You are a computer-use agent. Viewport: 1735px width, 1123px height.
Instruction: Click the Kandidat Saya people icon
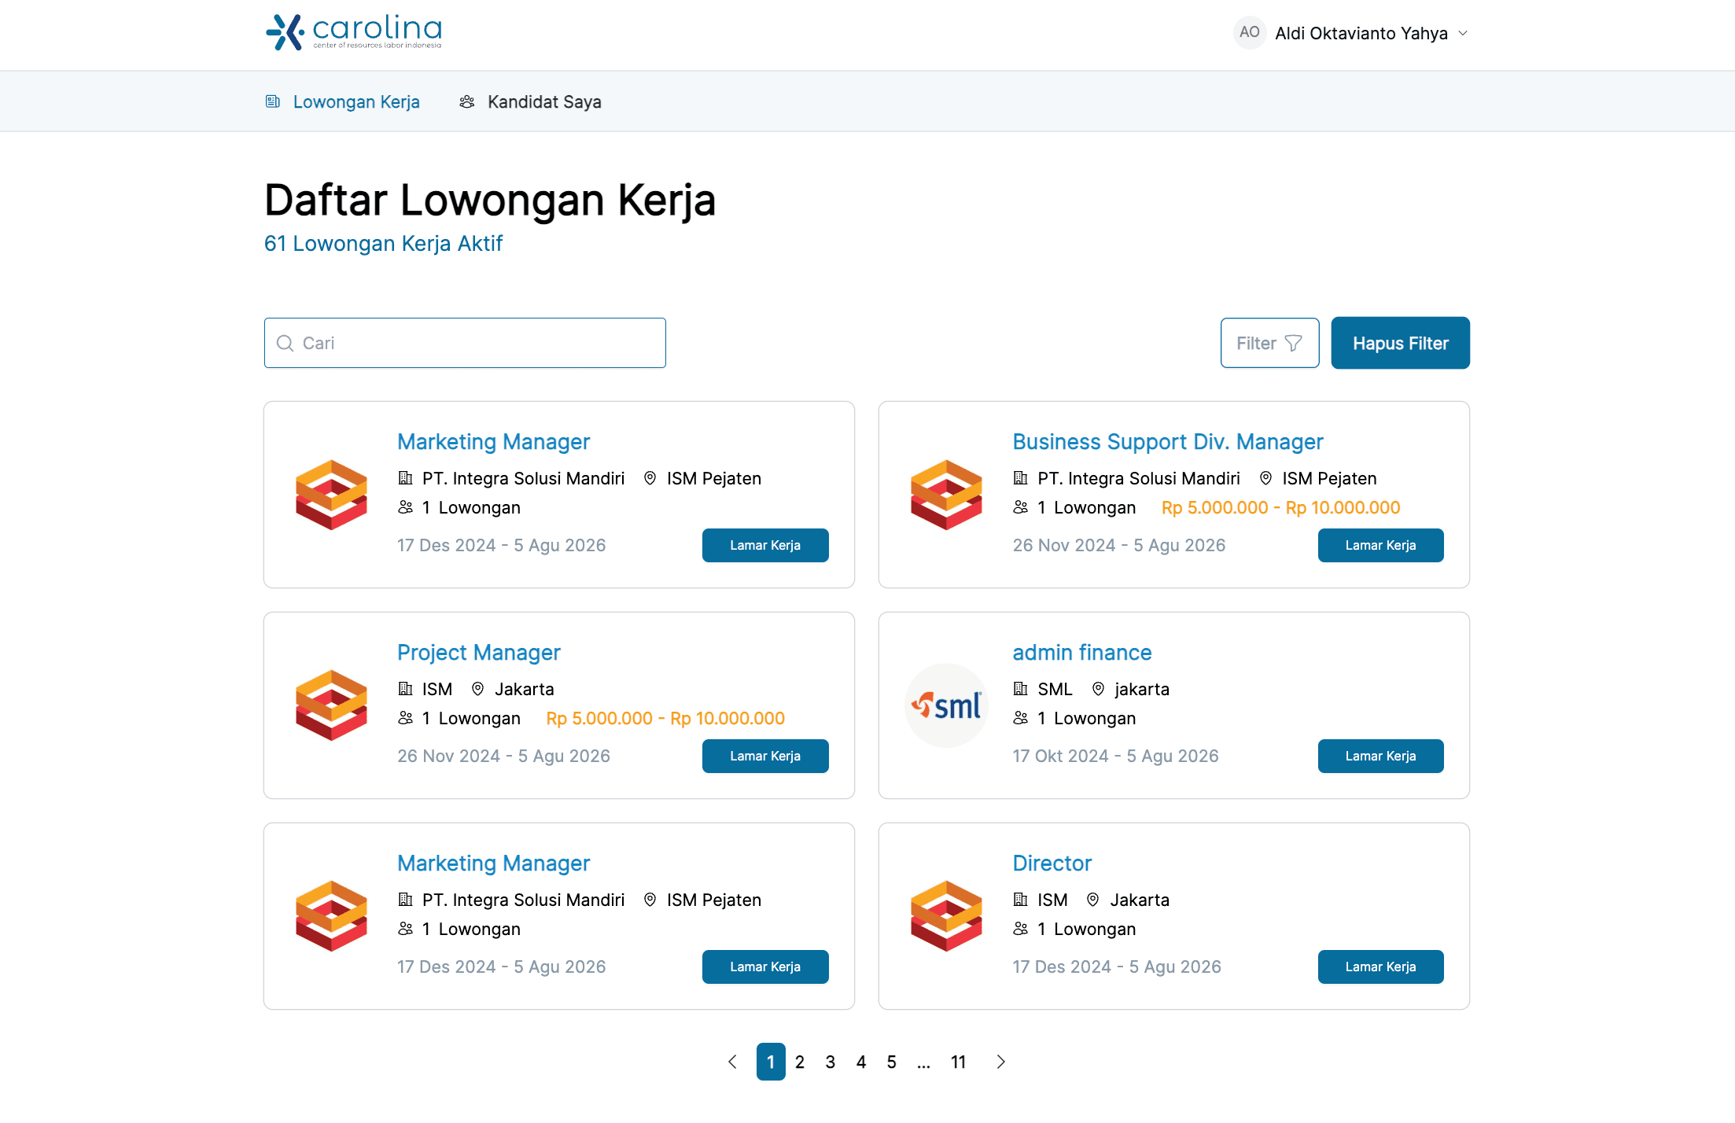(467, 101)
